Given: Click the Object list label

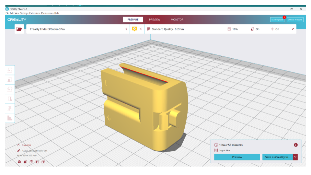Looking at the screenshot, I should point(26,145).
